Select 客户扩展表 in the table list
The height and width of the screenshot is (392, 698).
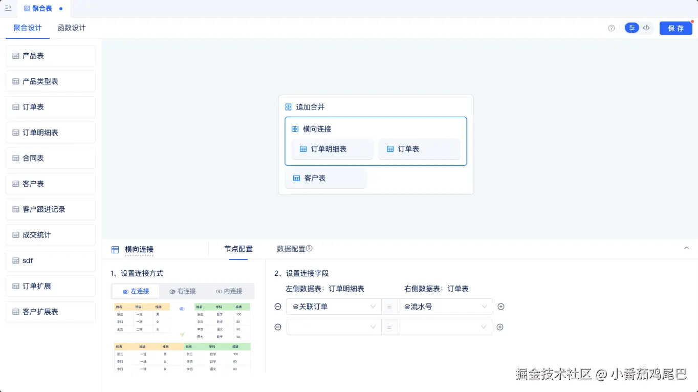(x=51, y=312)
